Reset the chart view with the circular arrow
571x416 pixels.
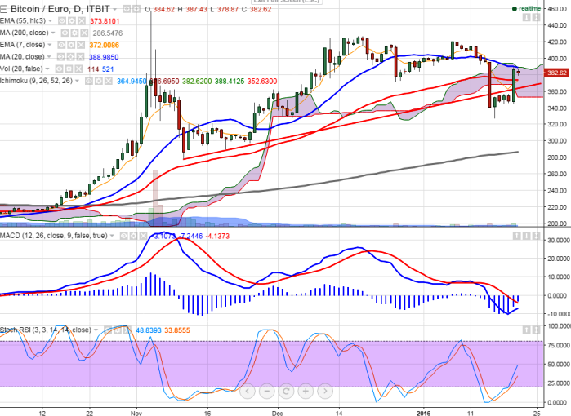286,392
